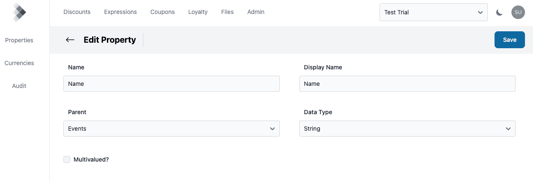Click the app logo in the sidebar

point(19,12)
